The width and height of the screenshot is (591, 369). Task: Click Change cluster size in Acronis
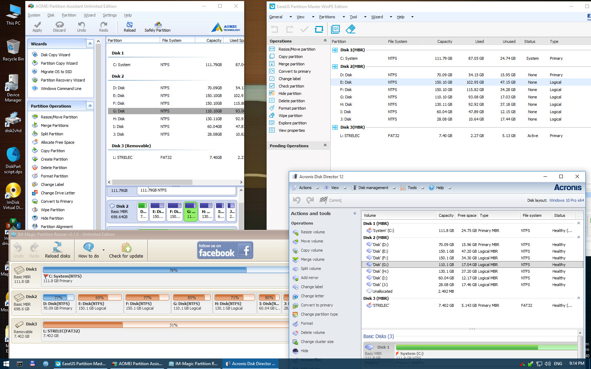tap(317, 342)
